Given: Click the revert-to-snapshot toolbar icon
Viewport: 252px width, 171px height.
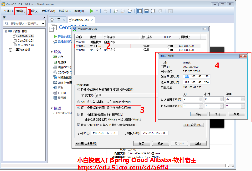Looking at the screenshot, I should 123,11.
